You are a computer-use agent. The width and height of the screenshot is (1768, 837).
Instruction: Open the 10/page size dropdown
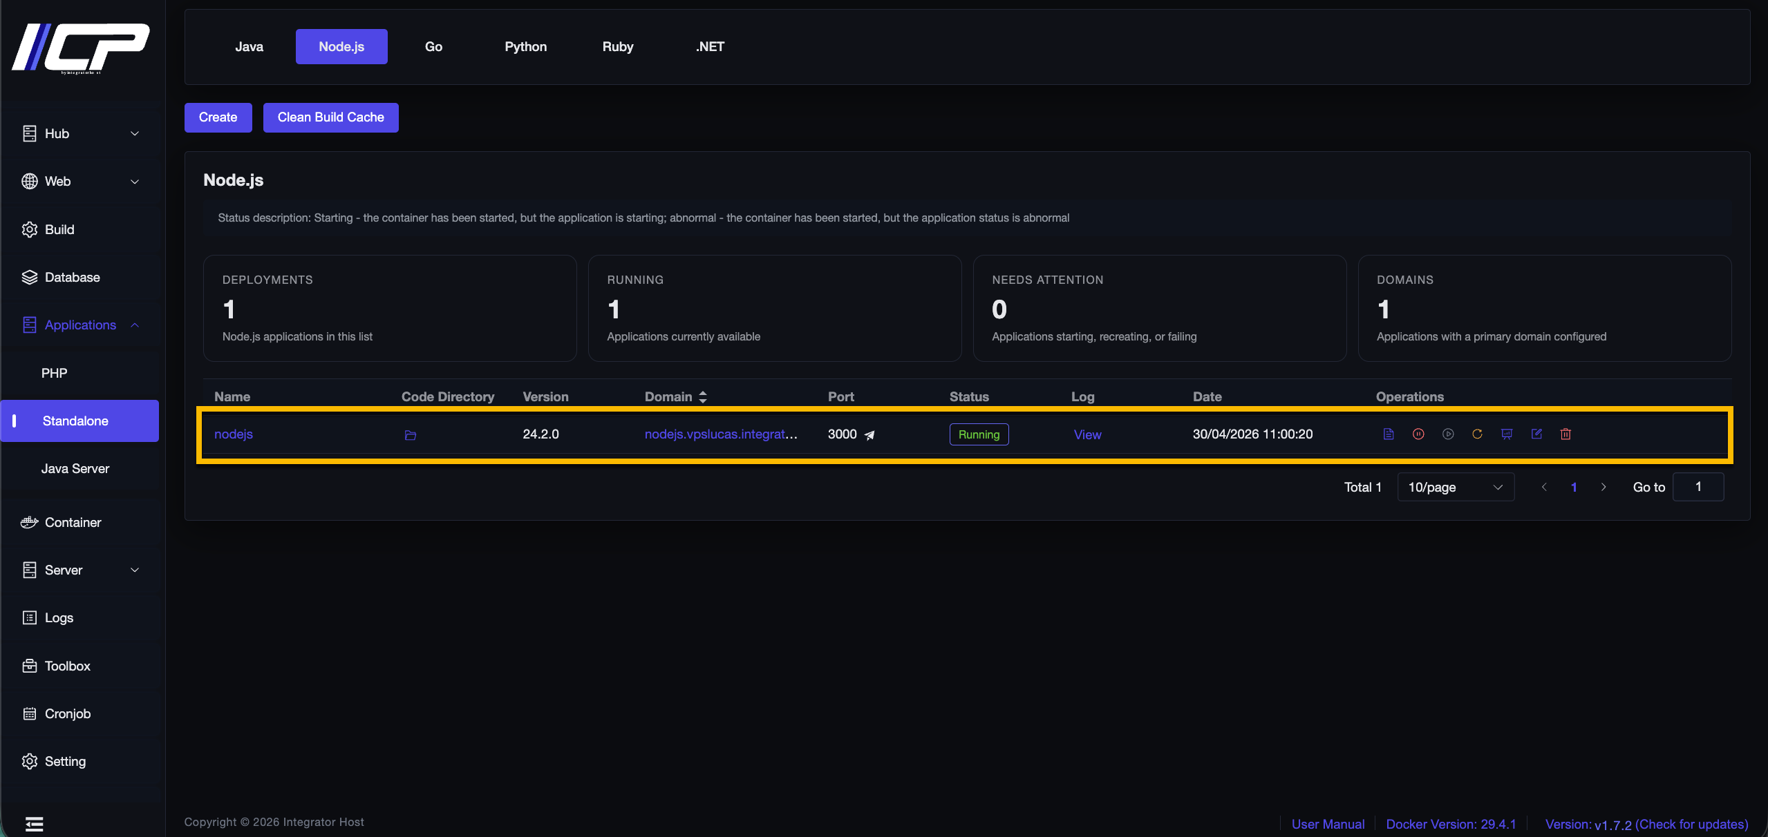pyautogui.click(x=1456, y=487)
